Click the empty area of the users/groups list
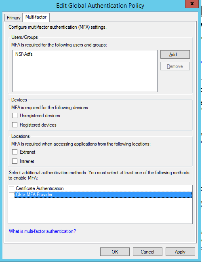The image size is (202, 262). (x=85, y=75)
